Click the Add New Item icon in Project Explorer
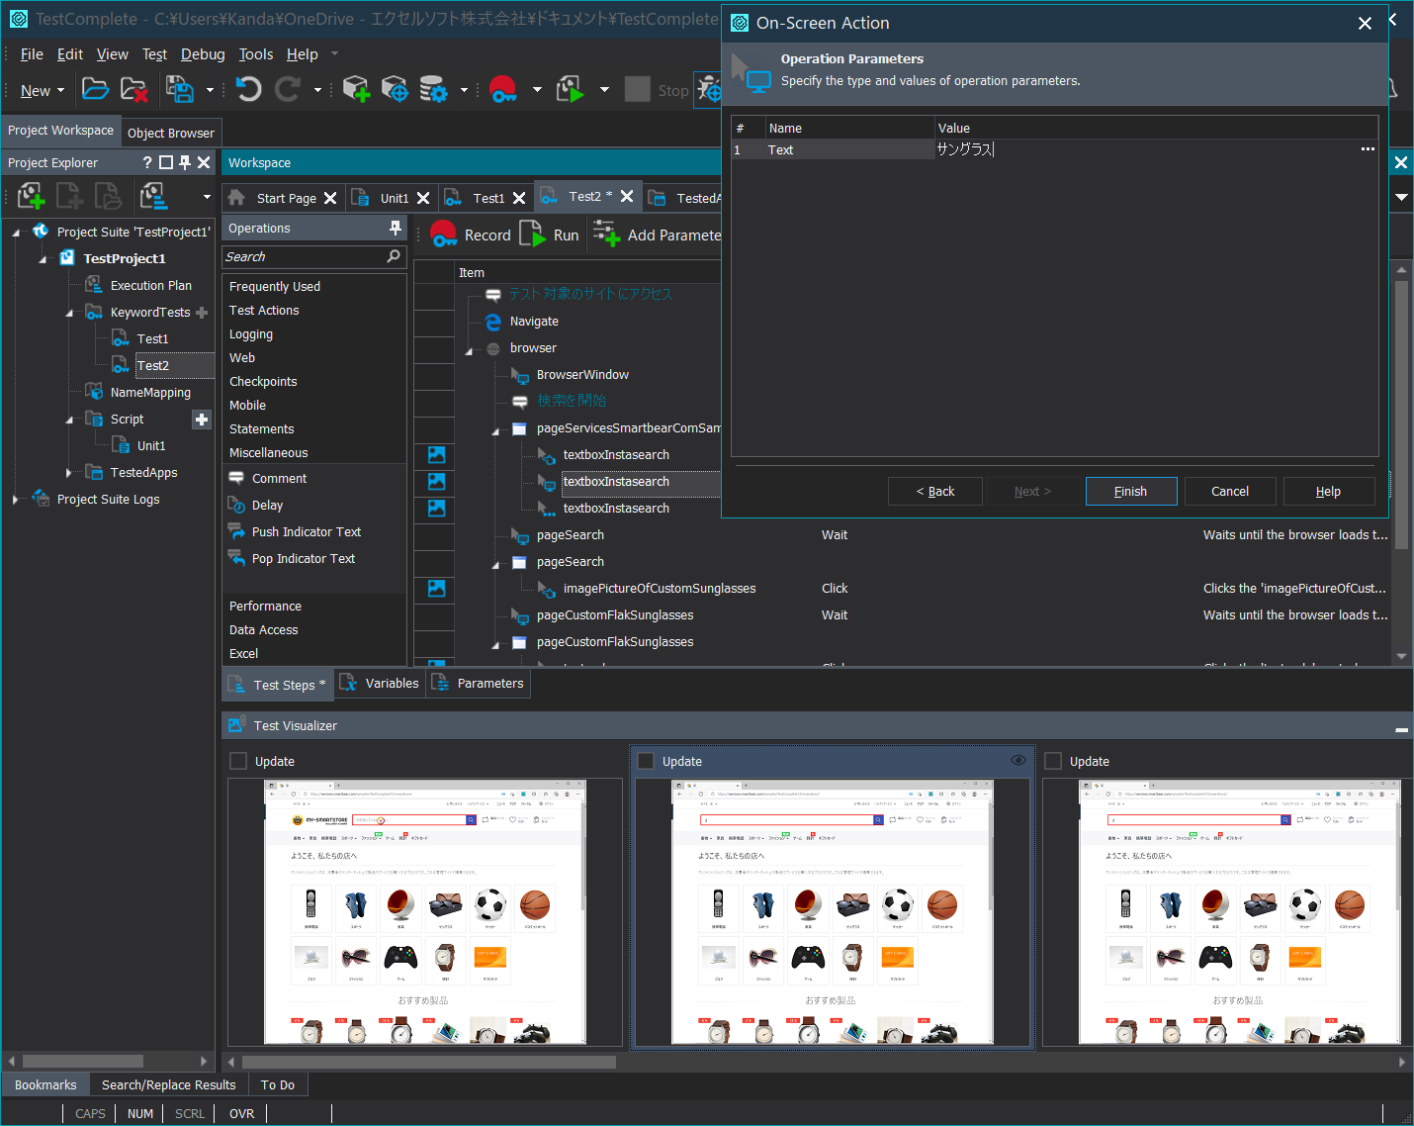 (30, 195)
